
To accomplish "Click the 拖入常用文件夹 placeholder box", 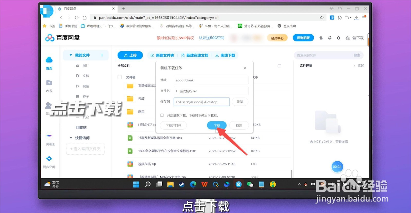I will point(85,149).
